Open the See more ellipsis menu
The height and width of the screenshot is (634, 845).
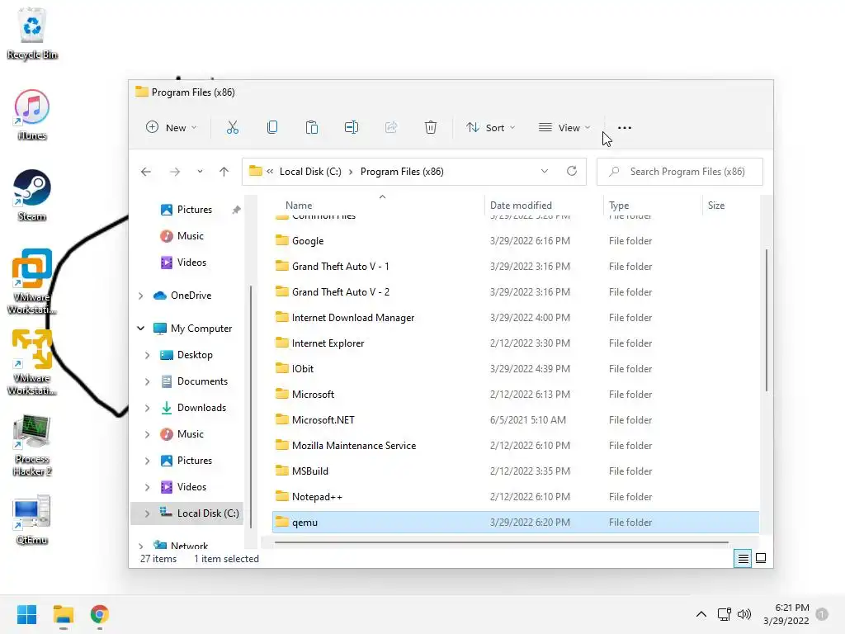point(625,128)
